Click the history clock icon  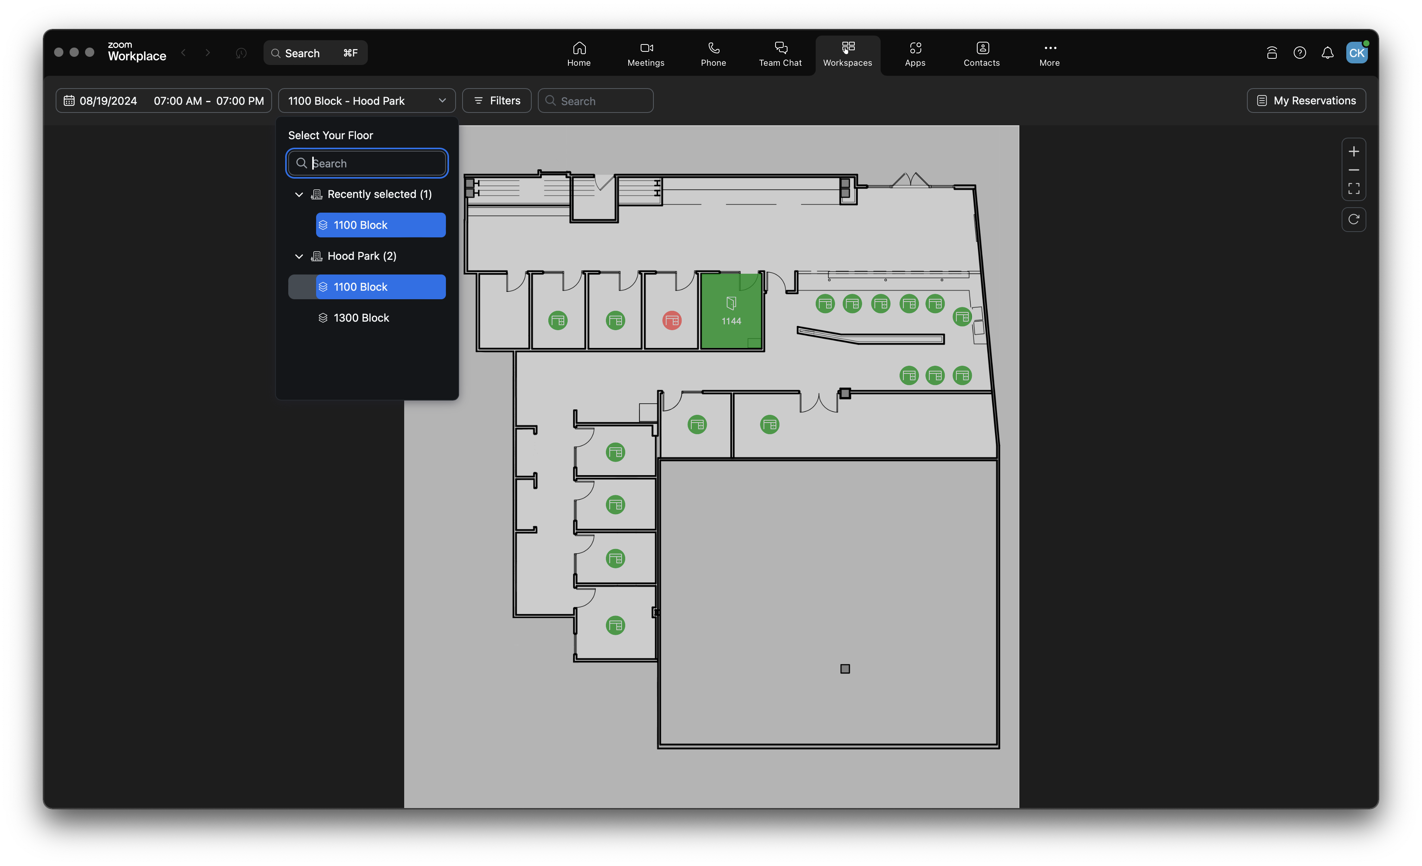click(x=241, y=53)
